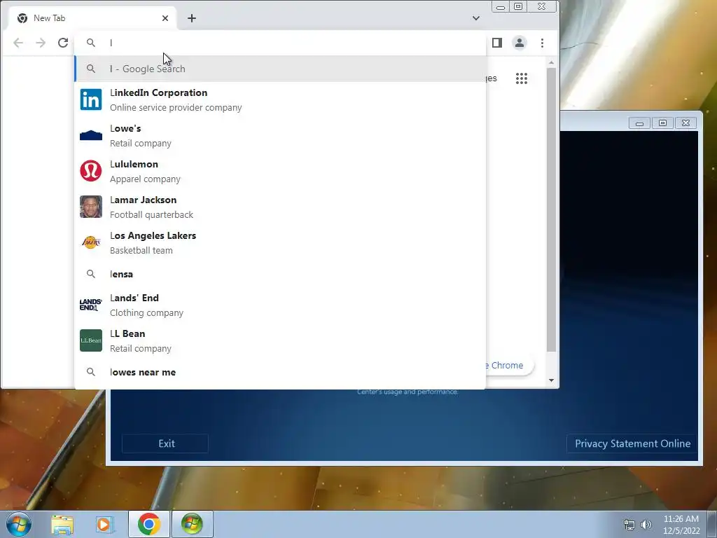Open the volume speaker tray icon
Viewport: 717px width, 538px height.
point(646,525)
